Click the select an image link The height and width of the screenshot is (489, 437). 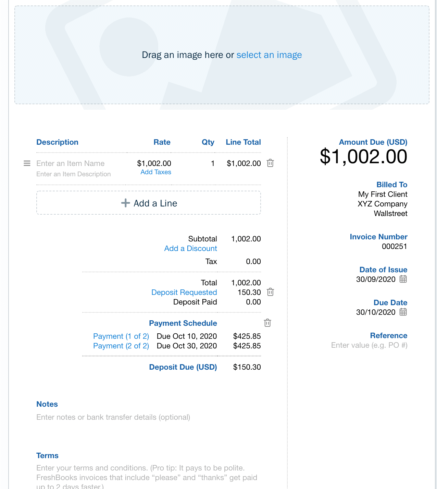click(x=269, y=55)
